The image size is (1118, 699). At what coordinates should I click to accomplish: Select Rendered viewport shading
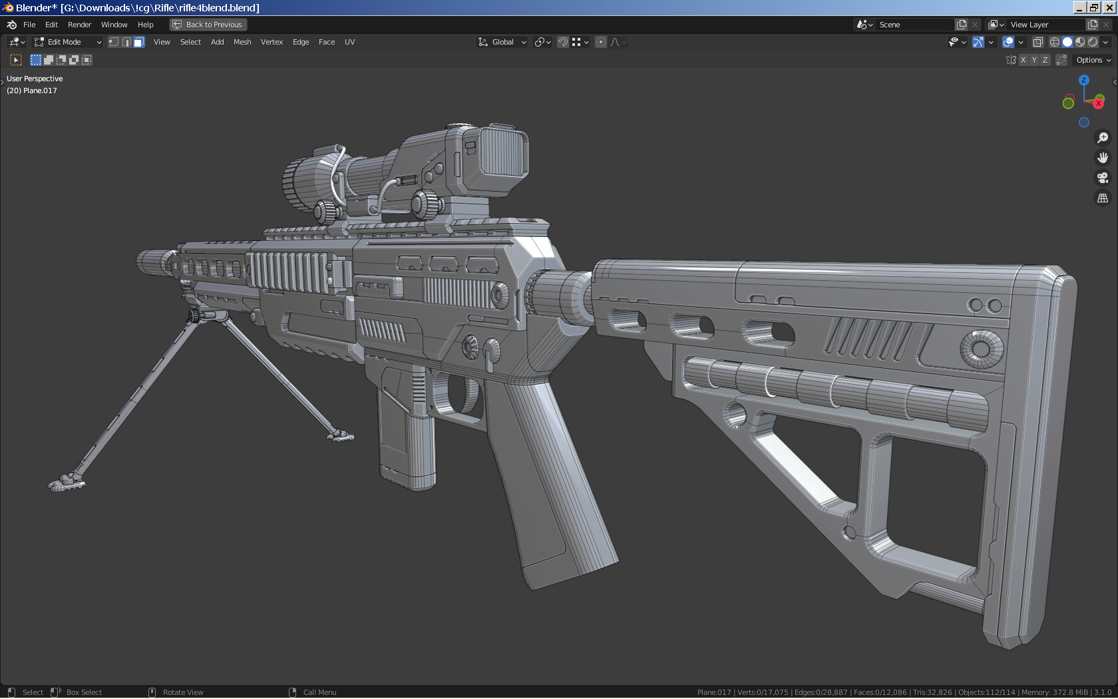pyautogui.click(x=1093, y=42)
